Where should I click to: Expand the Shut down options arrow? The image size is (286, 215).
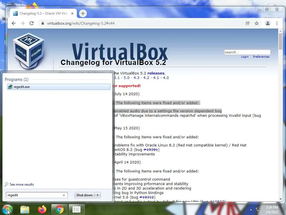coord(98,195)
